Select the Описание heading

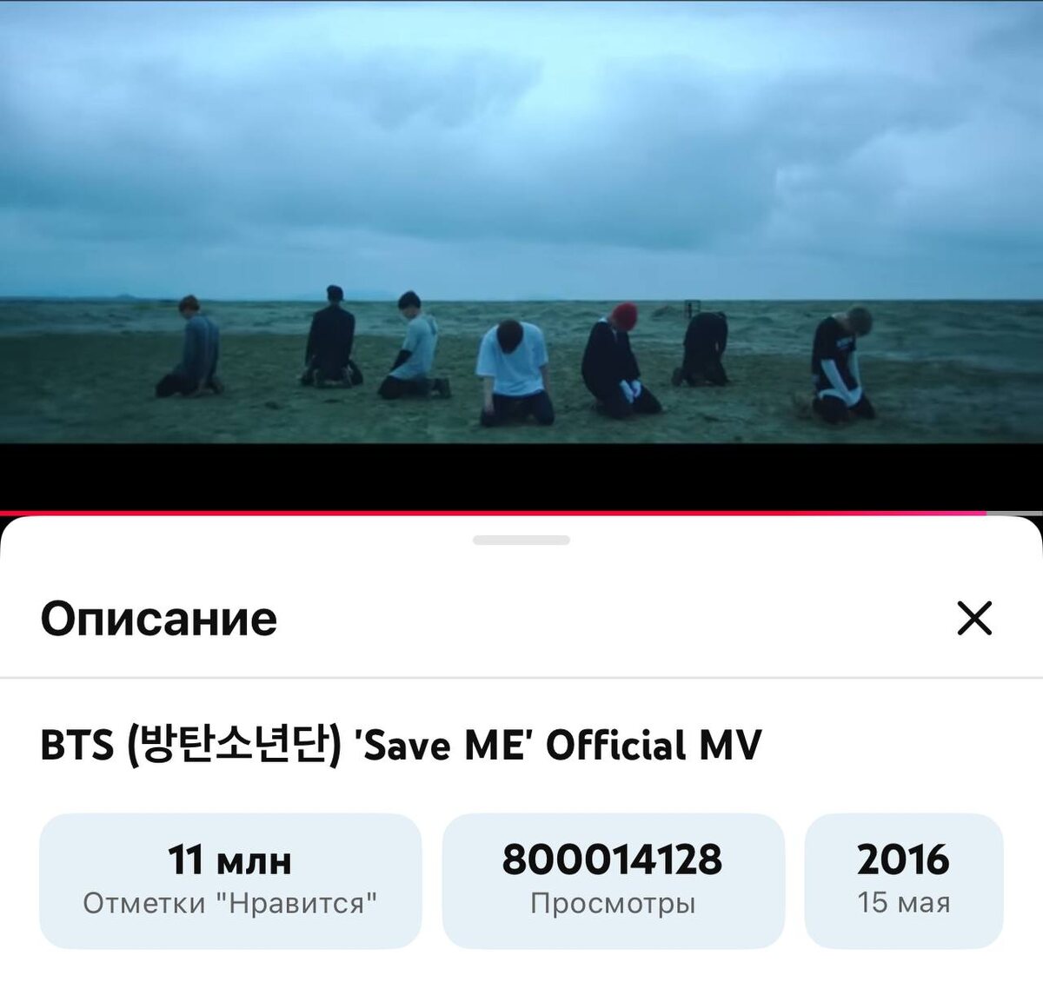(159, 619)
